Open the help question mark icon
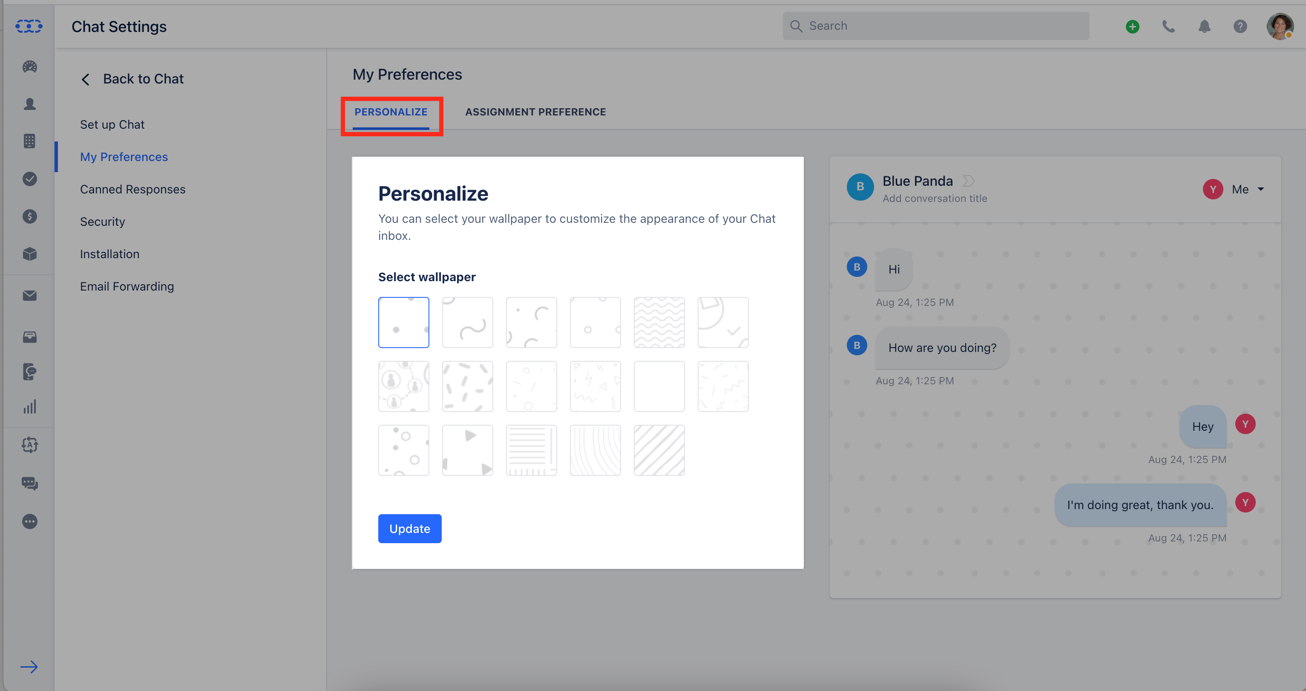This screenshot has height=691, width=1306. (x=1240, y=26)
